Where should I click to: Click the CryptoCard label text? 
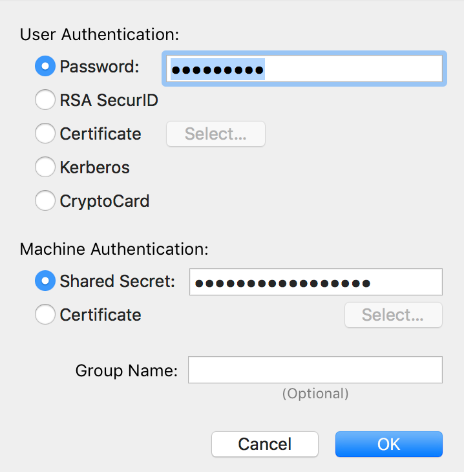(x=105, y=201)
